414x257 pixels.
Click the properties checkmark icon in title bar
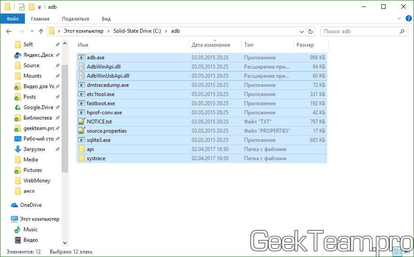click(x=22, y=7)
